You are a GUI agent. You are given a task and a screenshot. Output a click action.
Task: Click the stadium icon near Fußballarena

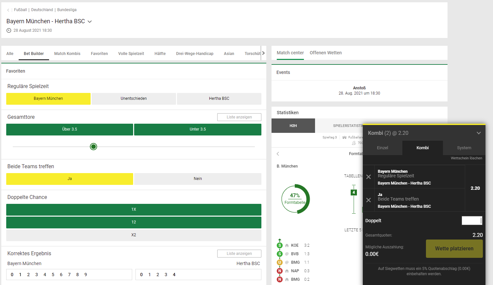pyautogui.click(x=344, y=137)
